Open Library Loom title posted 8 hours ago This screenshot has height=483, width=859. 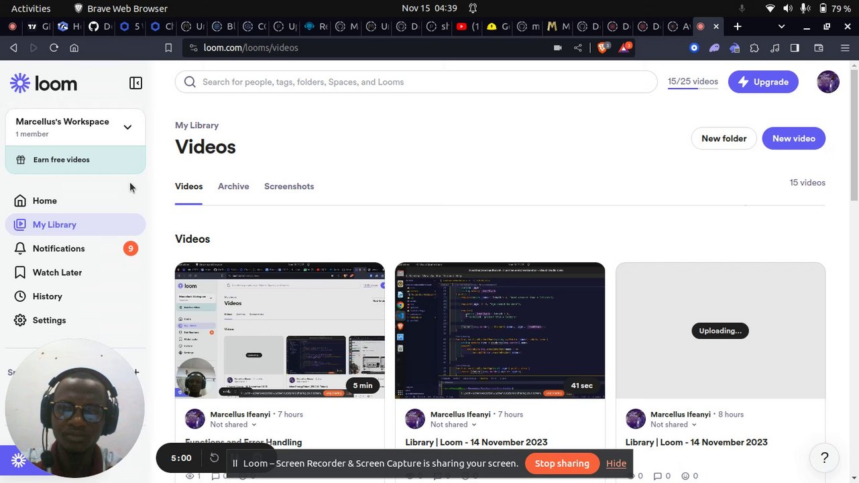(x=696, y=442)
